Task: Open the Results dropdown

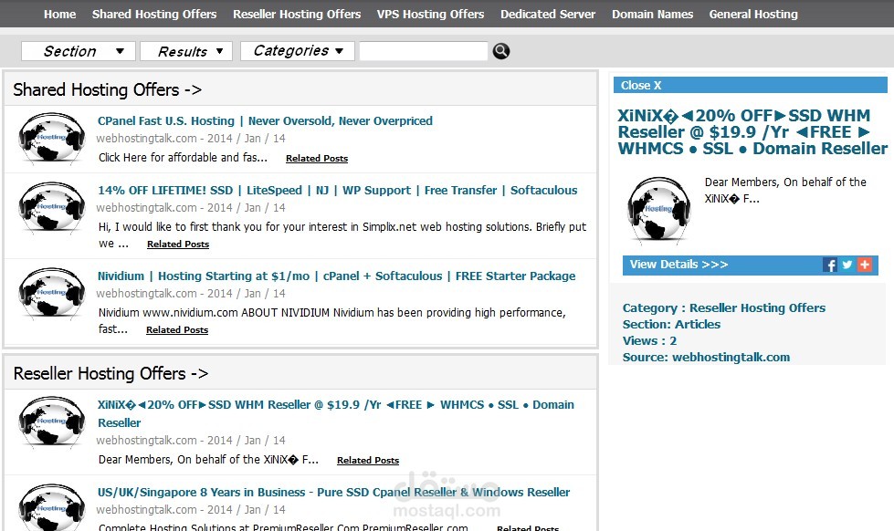Action: (x=186, y=51)
